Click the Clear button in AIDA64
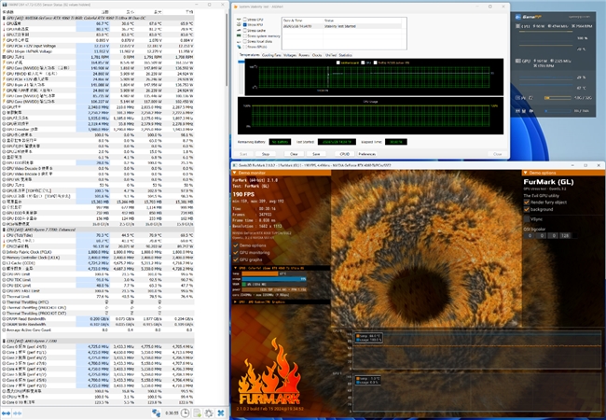Viewport: 606px width, 420px height. [294, 154]
